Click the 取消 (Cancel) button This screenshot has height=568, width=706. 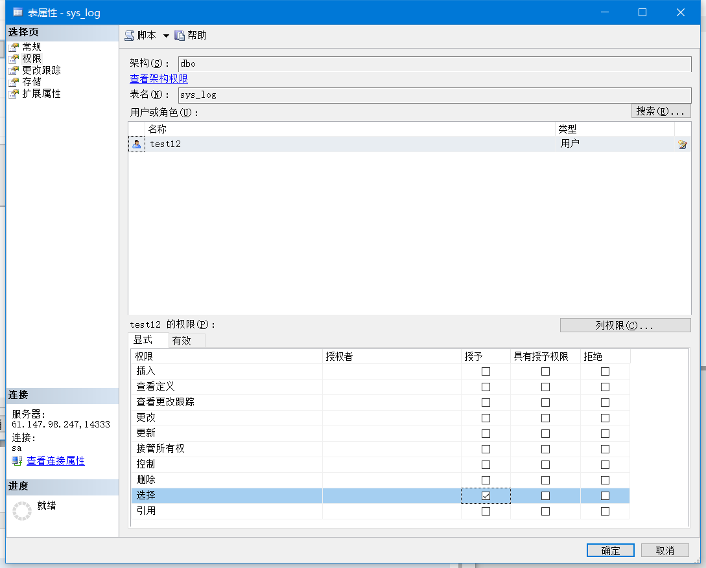coord(665,551)
